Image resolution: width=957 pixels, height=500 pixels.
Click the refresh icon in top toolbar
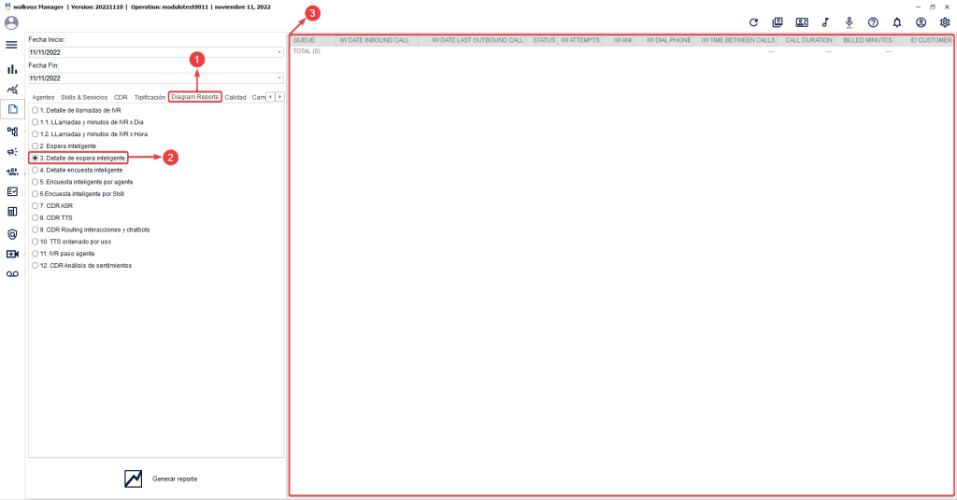coord(753,22)
